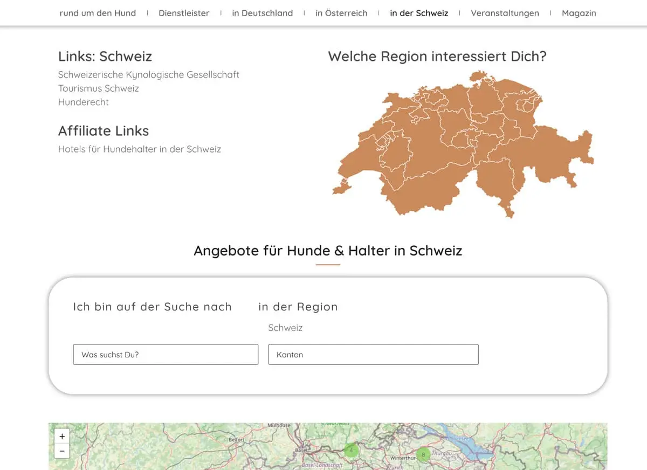
Task: Follow the Tourismus Schweiz link
Action: [98, 88]
